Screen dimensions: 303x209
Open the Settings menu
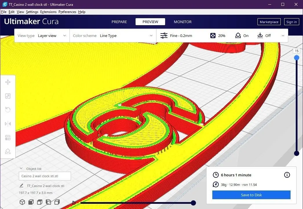click(x=32, y=12)
